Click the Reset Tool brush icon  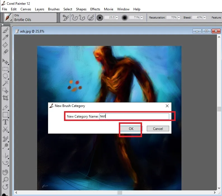(65, 18)
